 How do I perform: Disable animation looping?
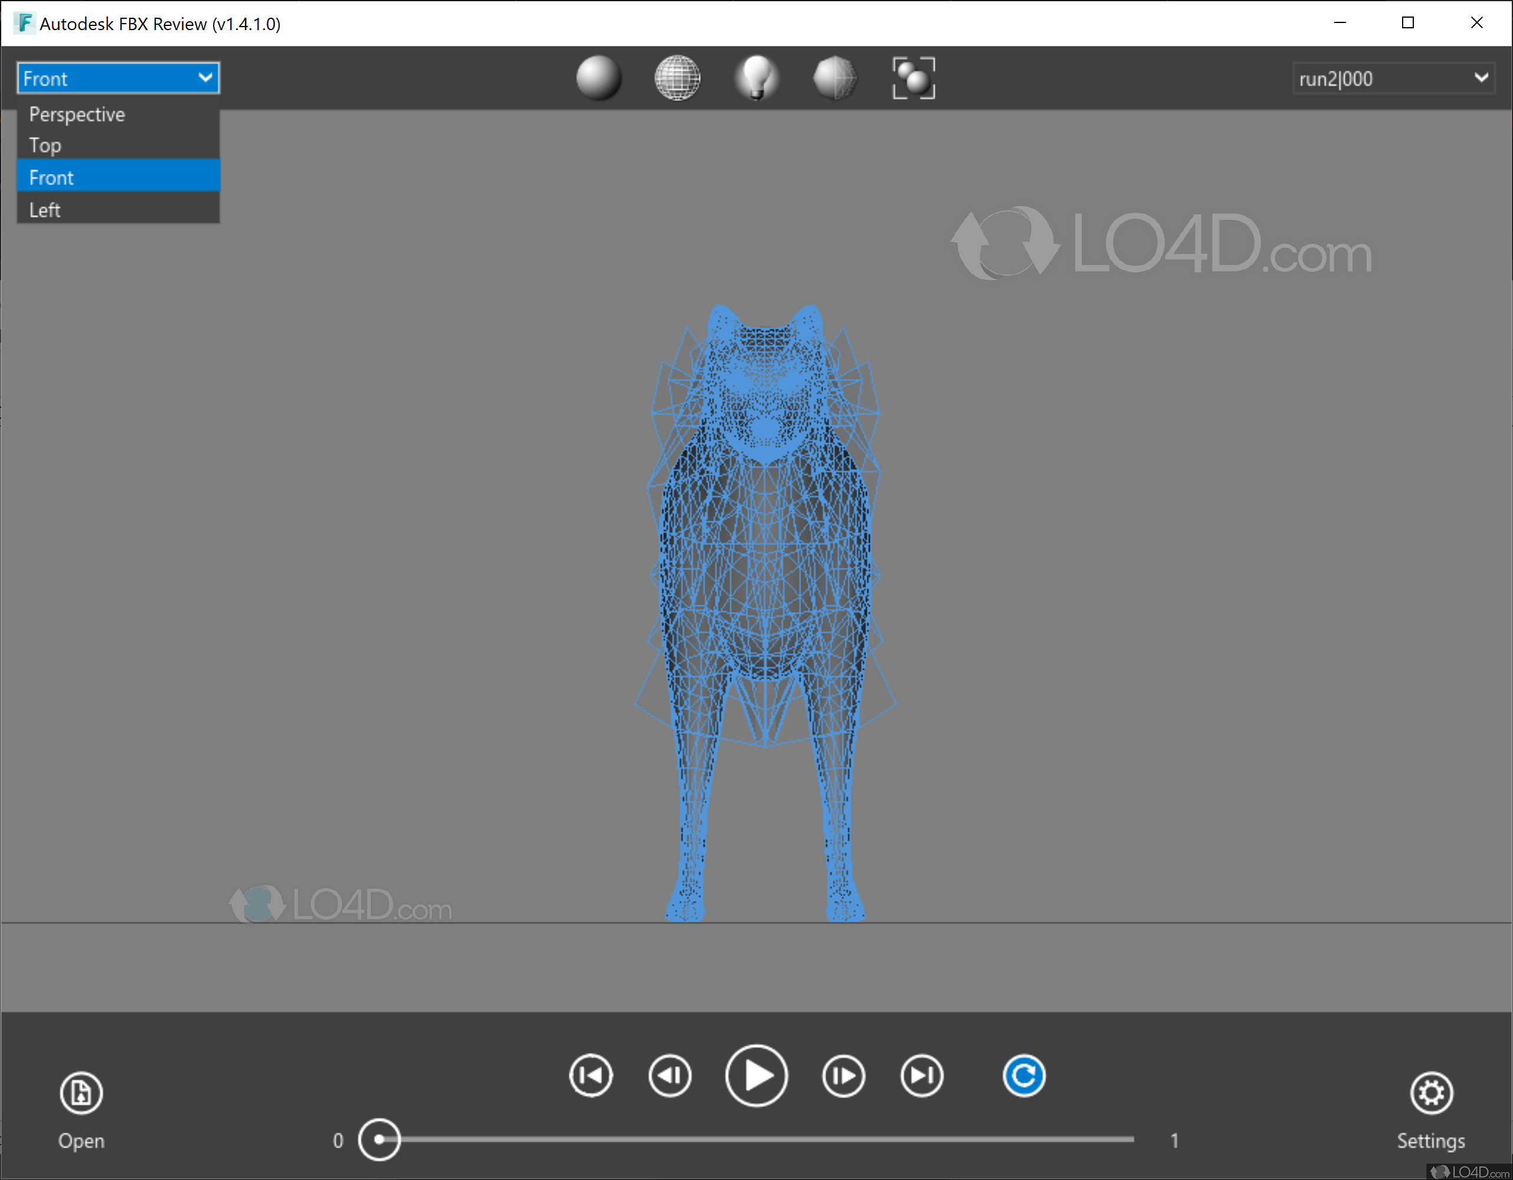[1024, 1076]
